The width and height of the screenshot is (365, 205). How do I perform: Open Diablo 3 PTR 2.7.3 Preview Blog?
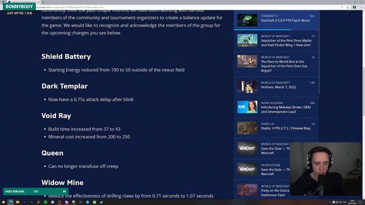click(285, 128)
